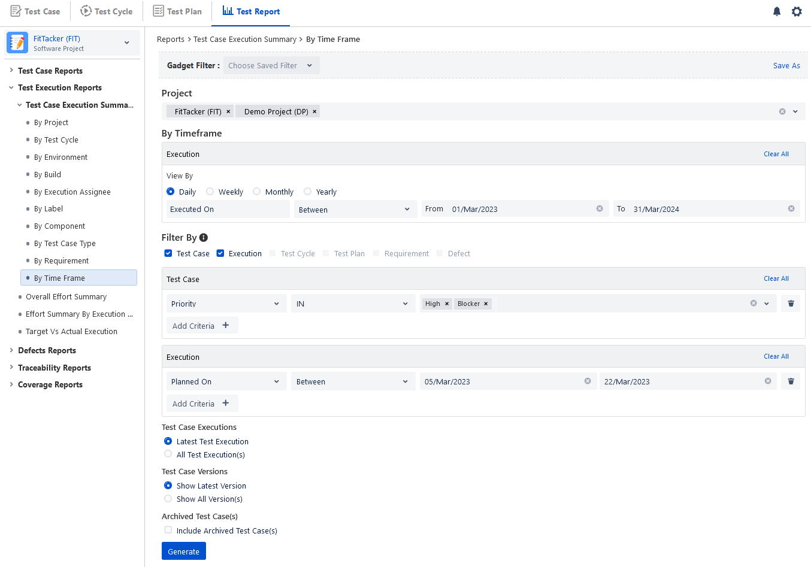Open the By Test Cycle report
The width and height of the screenshot is (811, 567).
pyautogui.click(x=56, y=140)
